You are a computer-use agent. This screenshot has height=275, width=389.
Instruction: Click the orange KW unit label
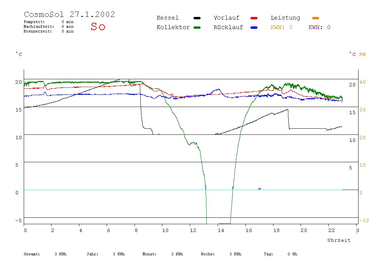[x=363, y=54]
